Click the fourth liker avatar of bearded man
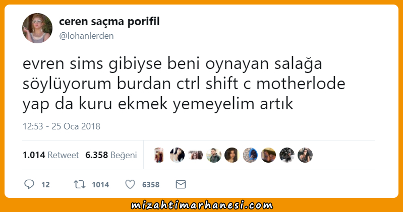The height and width of the screenshot is (212, 403). (x=214, y=155)
